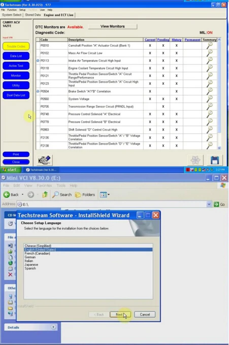The image size is (229, 345).
Task: Click Trouble Codes sidebar button
Action: [x=16, y=46]
